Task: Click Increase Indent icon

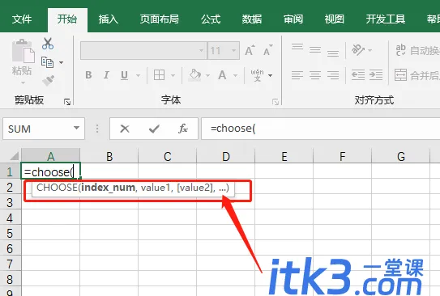Action: tap(376, 75)
